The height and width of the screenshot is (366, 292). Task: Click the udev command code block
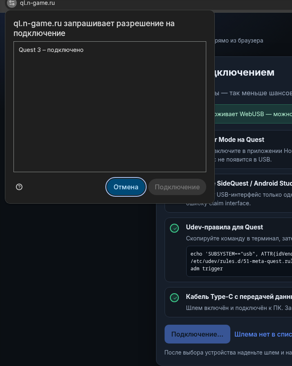pyautogui.click(x=239, y=261)
